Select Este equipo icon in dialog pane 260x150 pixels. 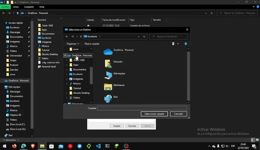click(x=108, y=75)
